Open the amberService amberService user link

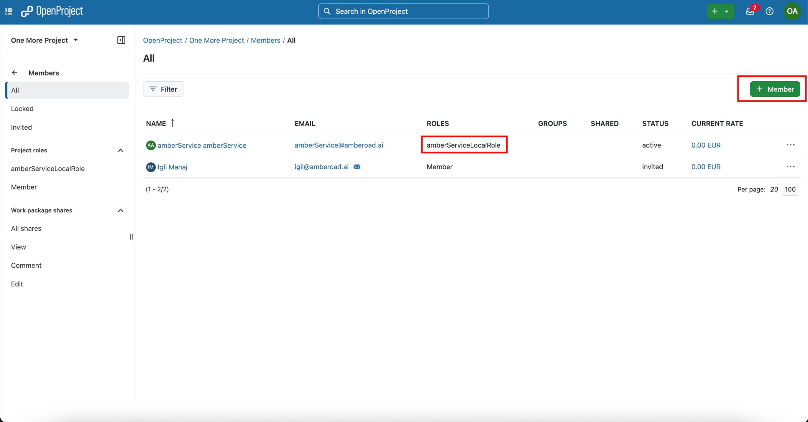pyautogui.click(x=202, y=145)
